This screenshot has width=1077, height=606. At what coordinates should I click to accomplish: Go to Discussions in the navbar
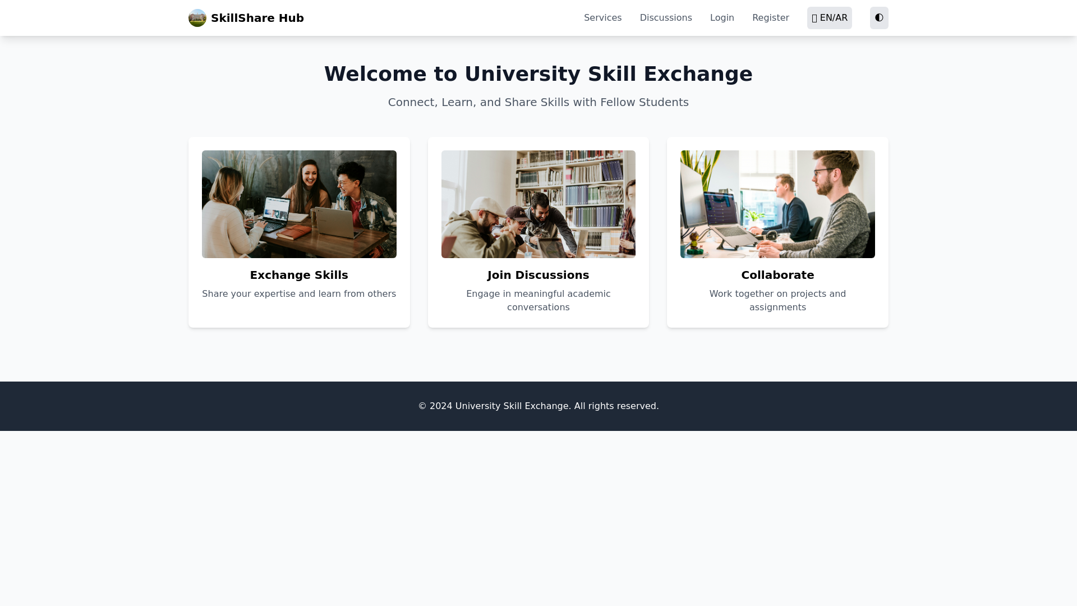pos(666,18)
